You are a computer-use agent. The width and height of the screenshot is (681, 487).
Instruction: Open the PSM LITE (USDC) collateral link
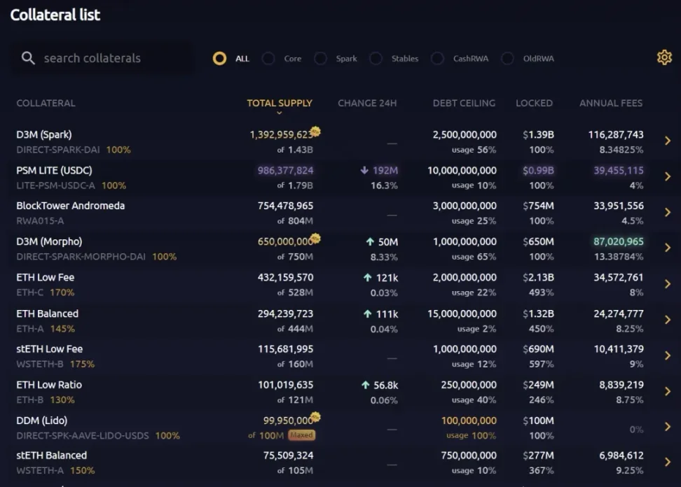point(54,170)
